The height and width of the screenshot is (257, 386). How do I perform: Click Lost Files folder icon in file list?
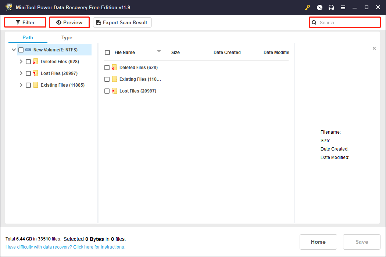point(114,91)
